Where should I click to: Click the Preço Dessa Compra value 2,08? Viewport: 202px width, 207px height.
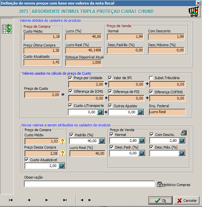click(42, 153)
